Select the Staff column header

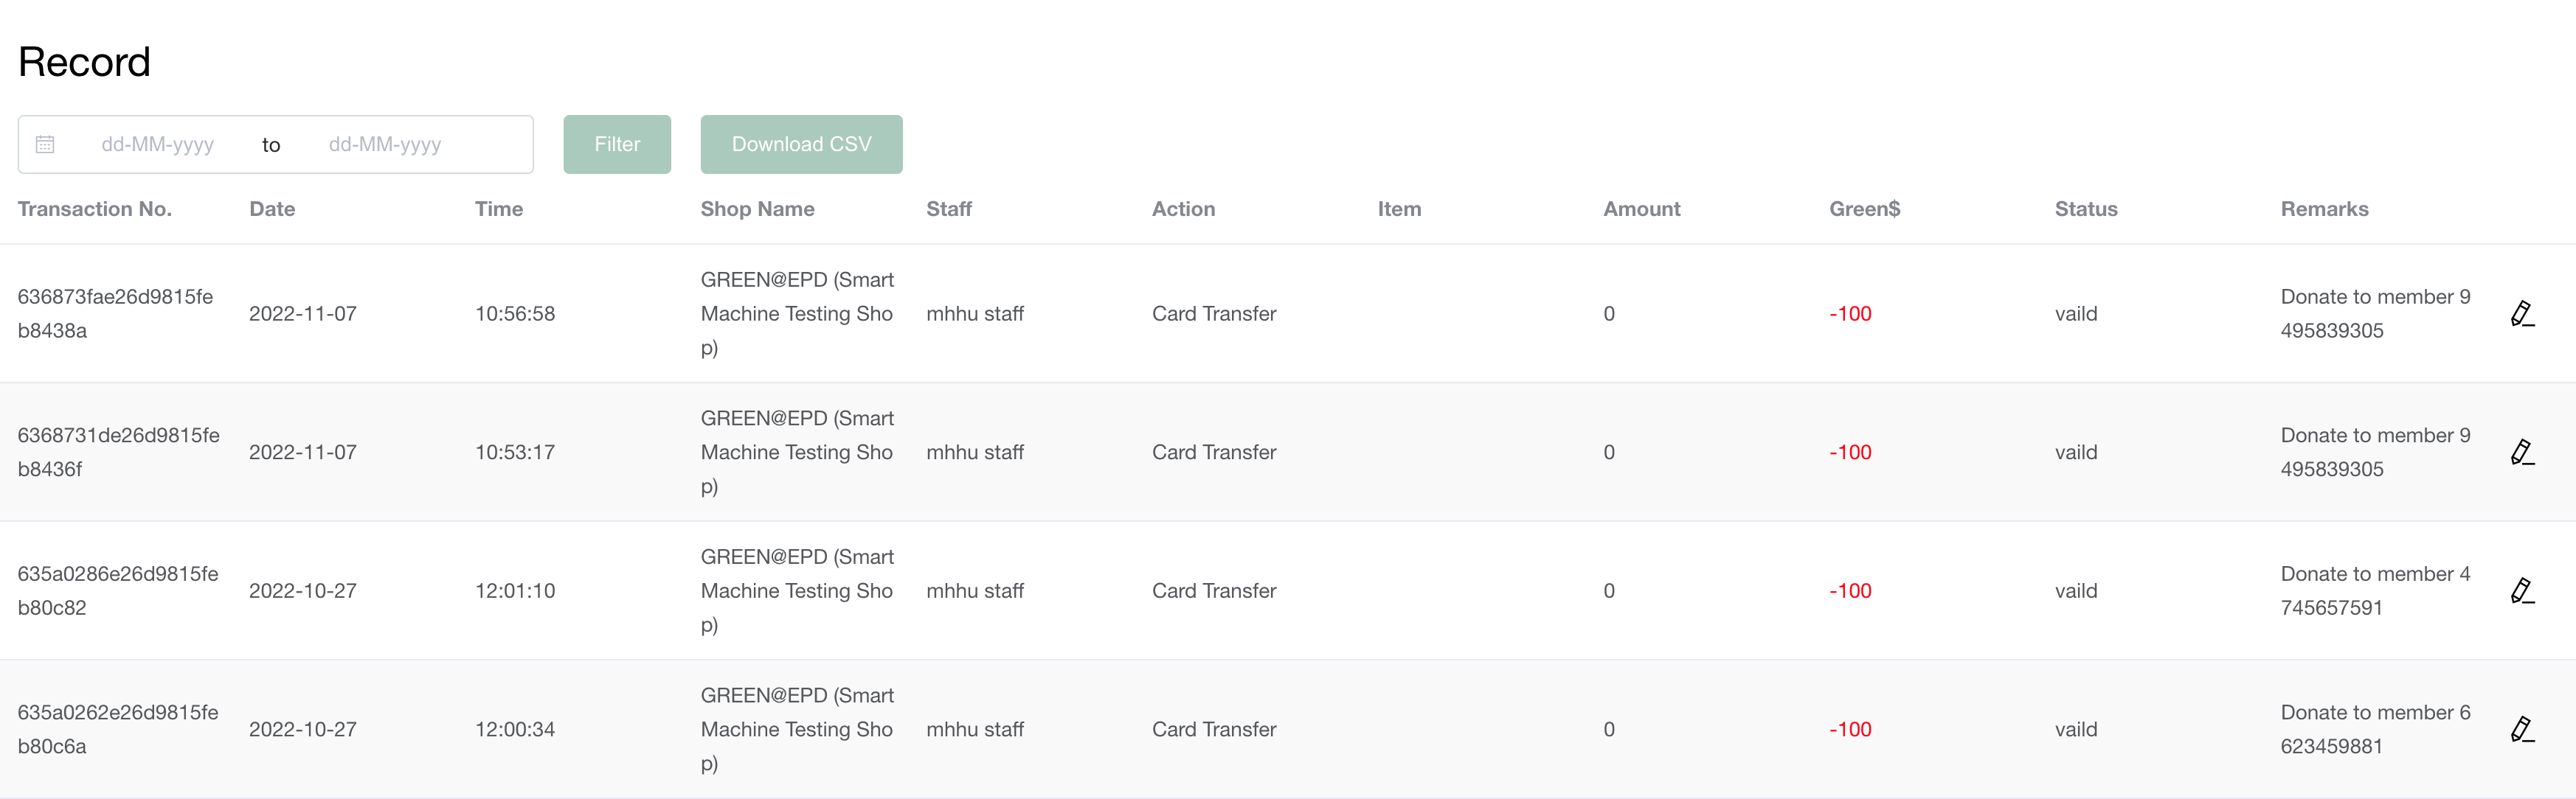(x=948, y=209)
